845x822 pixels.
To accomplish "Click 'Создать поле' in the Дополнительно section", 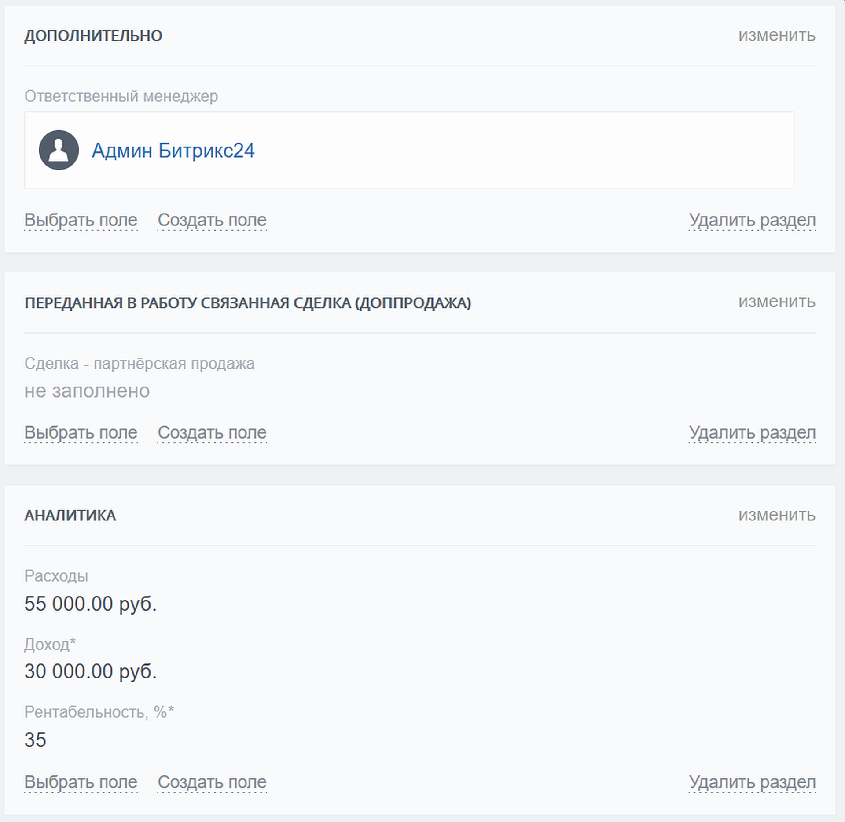I will [212, 220].
